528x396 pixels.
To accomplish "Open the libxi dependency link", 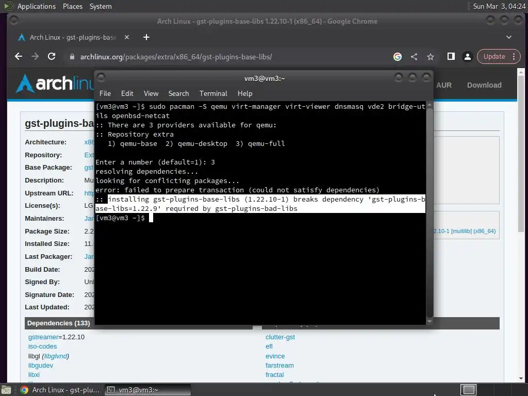I will (x=34, y=375).
